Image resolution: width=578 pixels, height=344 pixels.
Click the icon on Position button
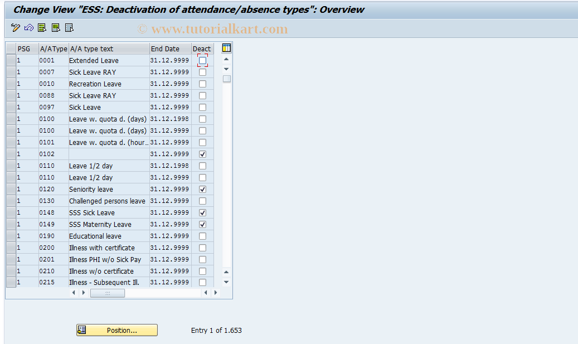pyautogui.click(x=82, y=330)
